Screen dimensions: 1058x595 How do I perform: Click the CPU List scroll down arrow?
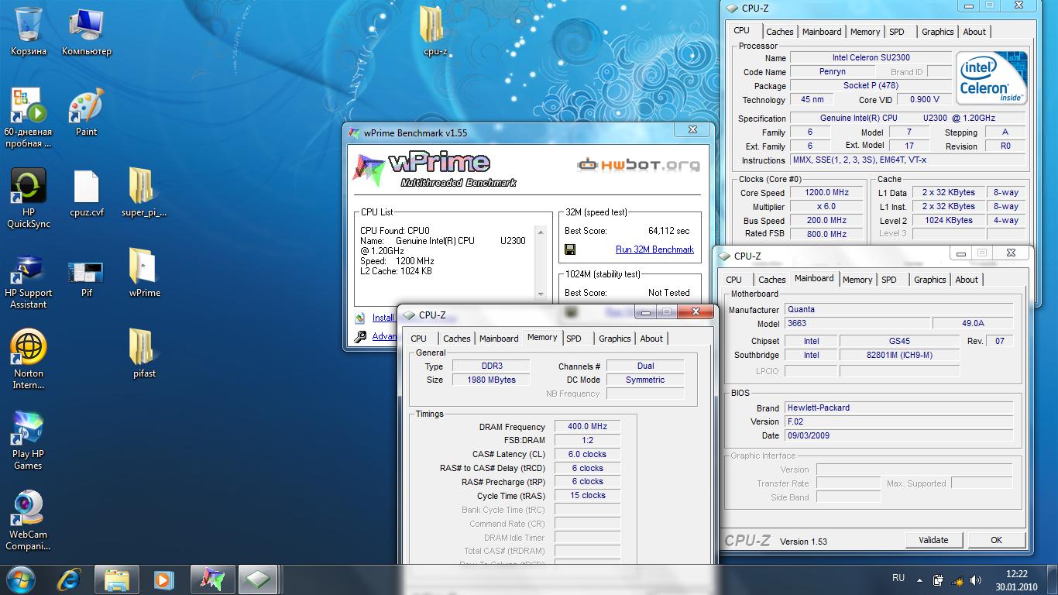pos(541,294)
